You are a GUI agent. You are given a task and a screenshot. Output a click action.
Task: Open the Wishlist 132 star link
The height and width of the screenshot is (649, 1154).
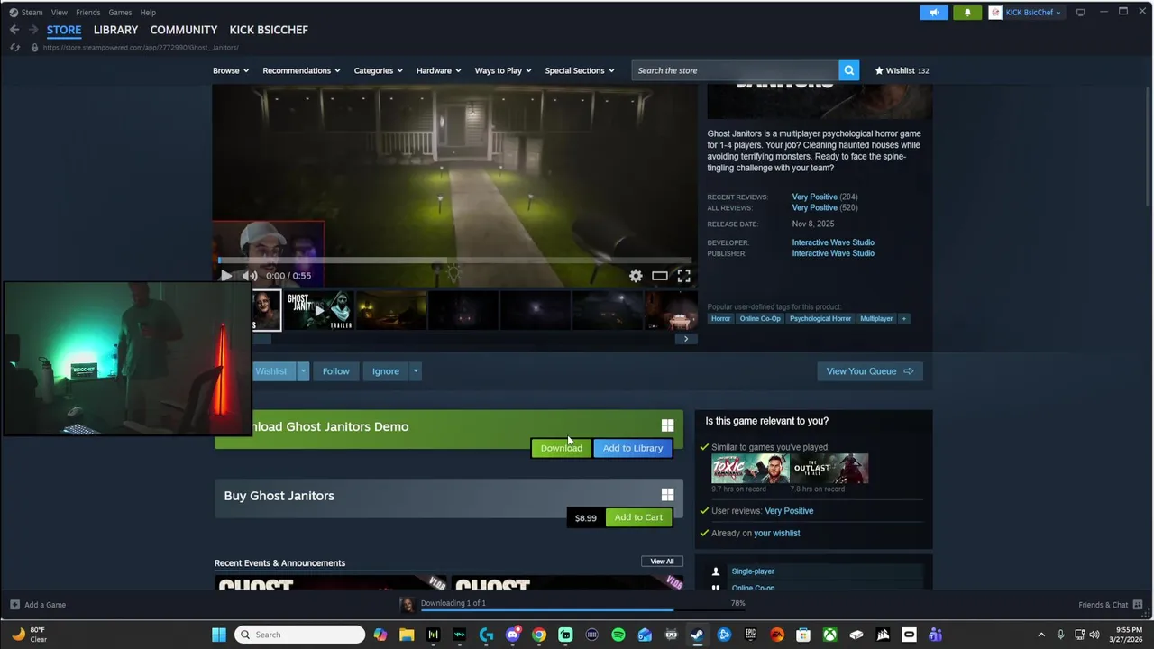(902, 70)
